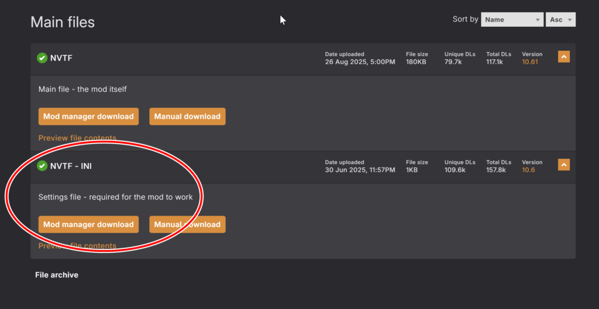The image size is (599, 309).
Task: Open the Sort by Name dropdown
Action: pos(512,19)
